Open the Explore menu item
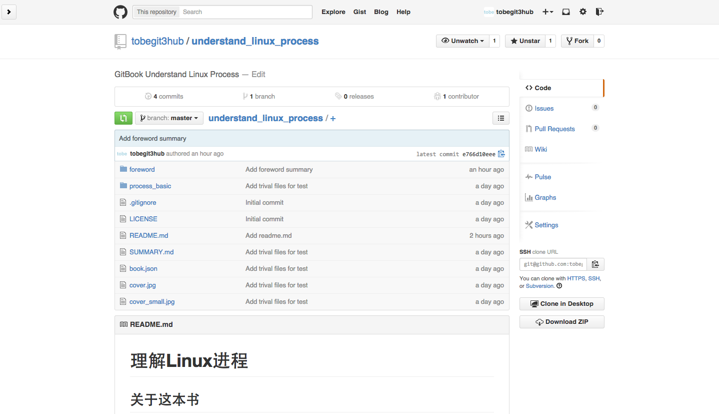 coord(333,12)
